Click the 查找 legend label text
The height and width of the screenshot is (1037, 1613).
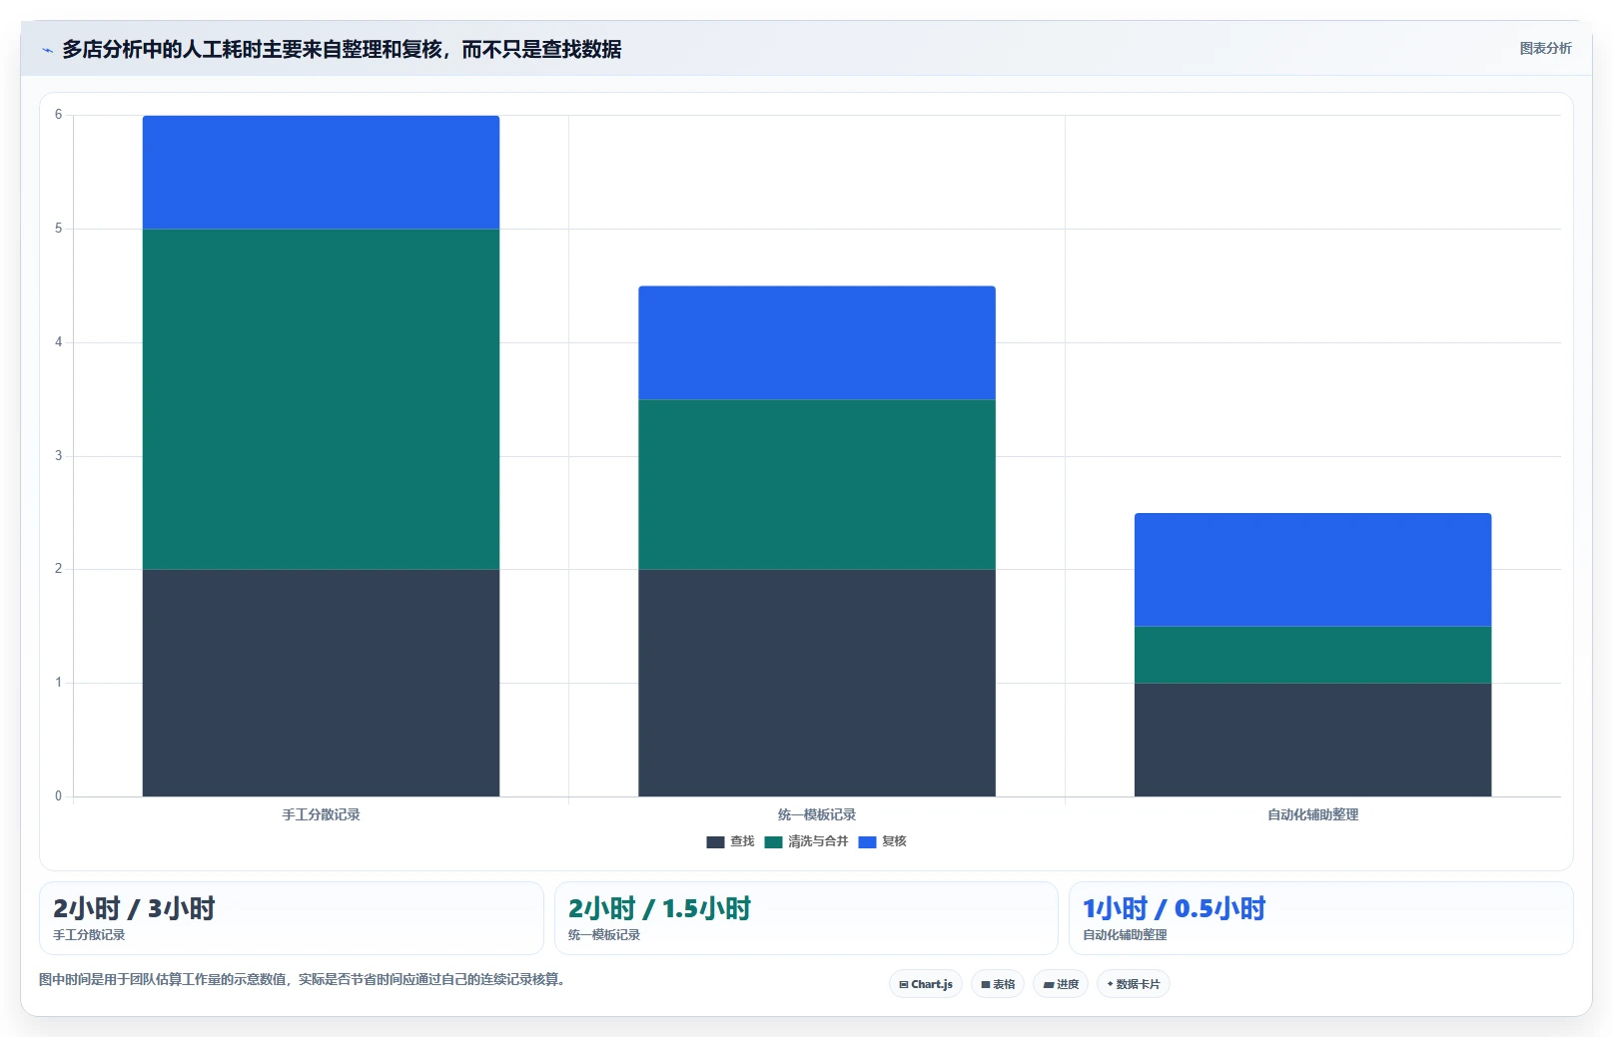[742, 841]
